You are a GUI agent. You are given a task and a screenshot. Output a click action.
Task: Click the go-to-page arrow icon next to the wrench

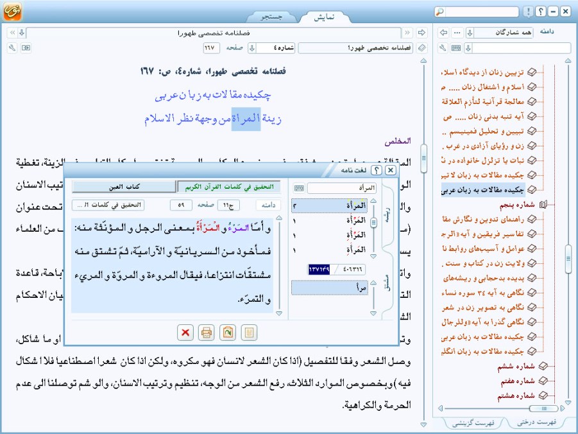click(x=26, y=48)
